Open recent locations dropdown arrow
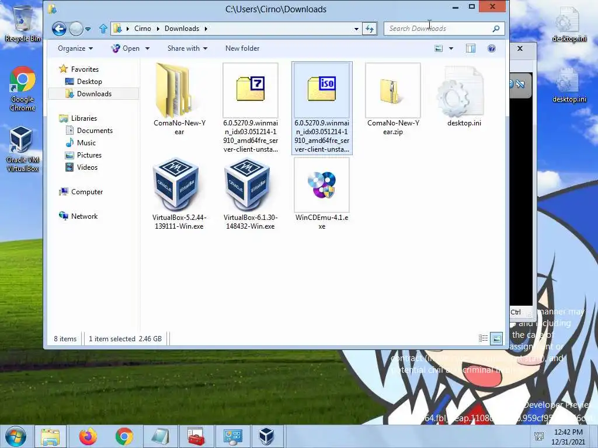The width and height of the screenshot is (598, 448). pyautogui.click(x=88, y=29)
